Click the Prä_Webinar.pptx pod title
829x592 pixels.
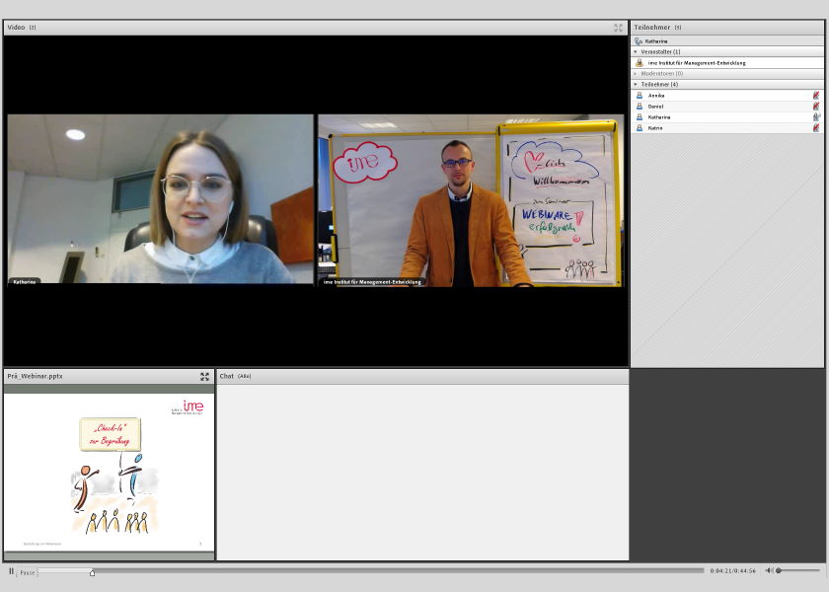click(35, 376)
